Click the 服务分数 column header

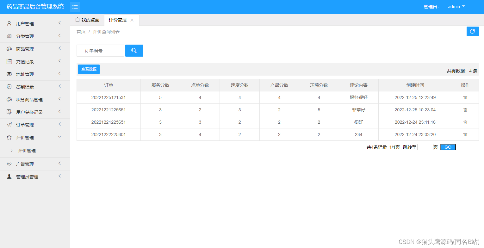160,85
